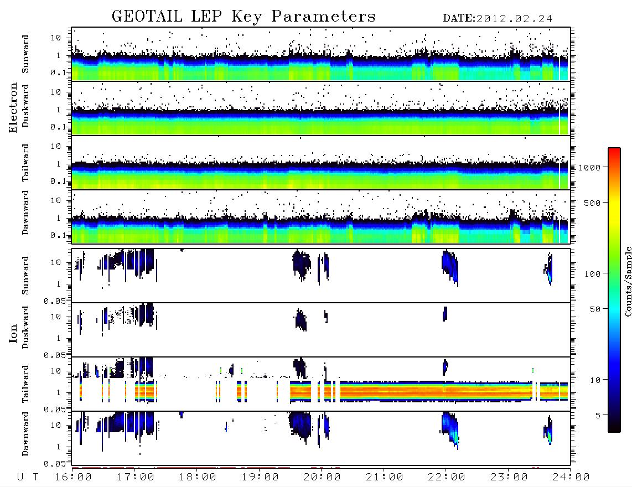Image resolution: width=632 pixels, height=487 pixels.
Task: Click the vertical Ion group label
Action: (13, 333)
